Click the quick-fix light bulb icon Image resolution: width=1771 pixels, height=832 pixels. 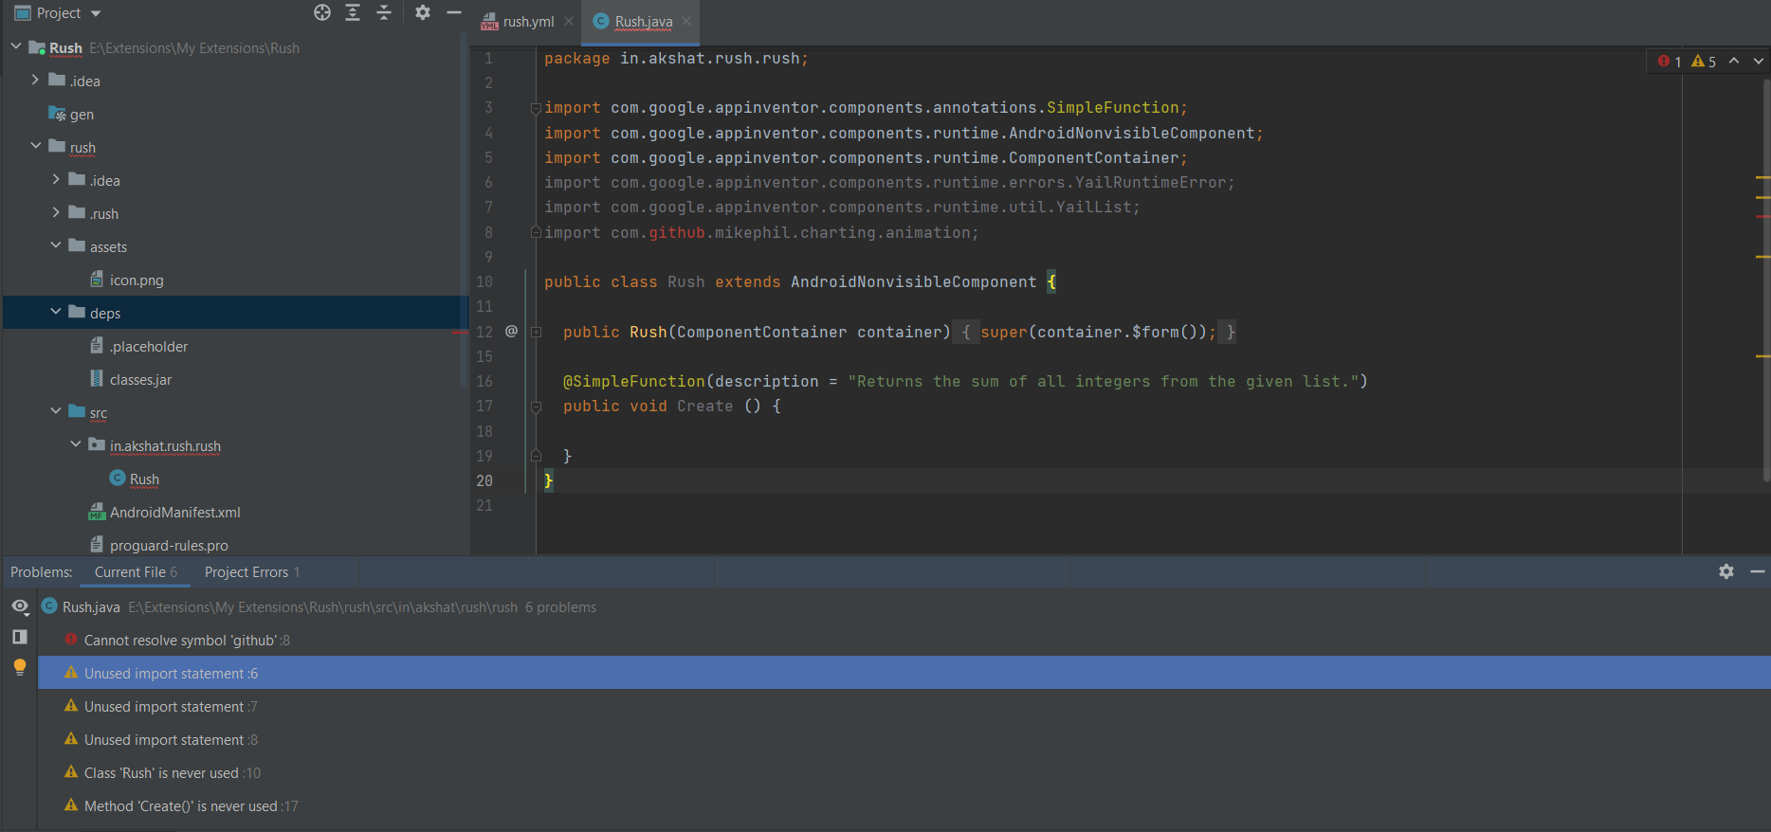click(x=20, y=667)
